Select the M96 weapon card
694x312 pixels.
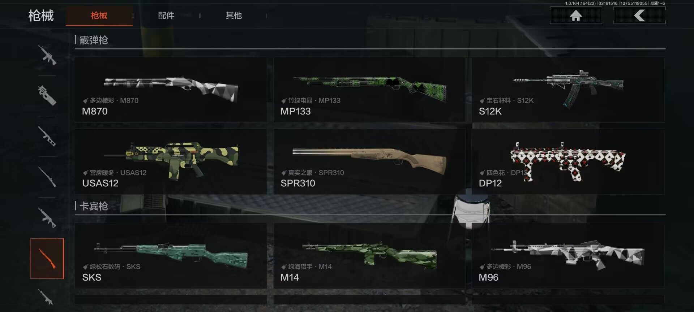(568, 256)
